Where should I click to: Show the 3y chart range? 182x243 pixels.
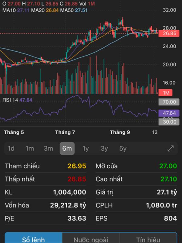coord(104,149)
